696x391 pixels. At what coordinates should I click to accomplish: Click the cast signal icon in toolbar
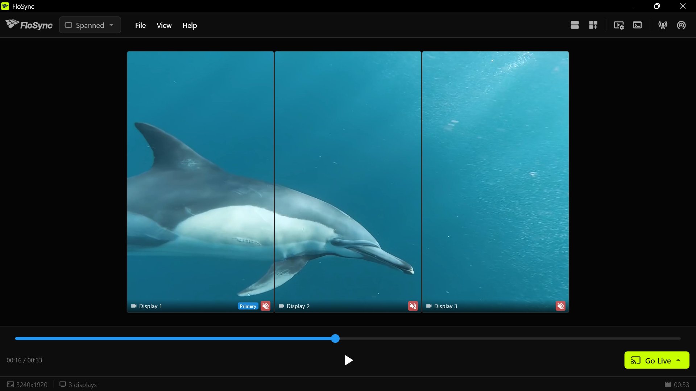tap(681, 25)
